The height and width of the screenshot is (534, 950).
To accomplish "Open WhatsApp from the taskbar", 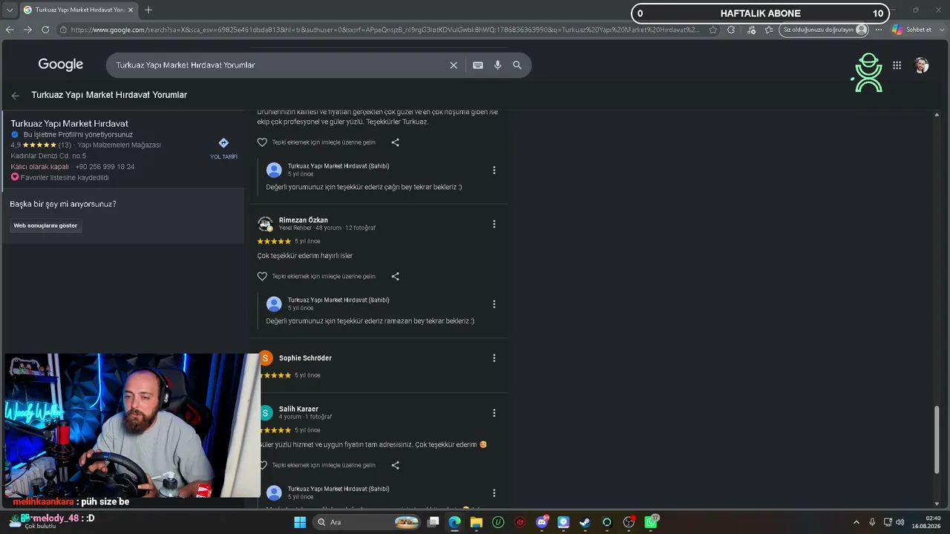I will [651, 522].
